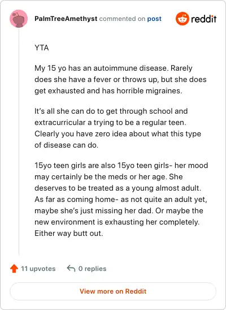The image size is (226, 310).
Task: Click the orange upvote arrow icon
Action: [14, 269]
